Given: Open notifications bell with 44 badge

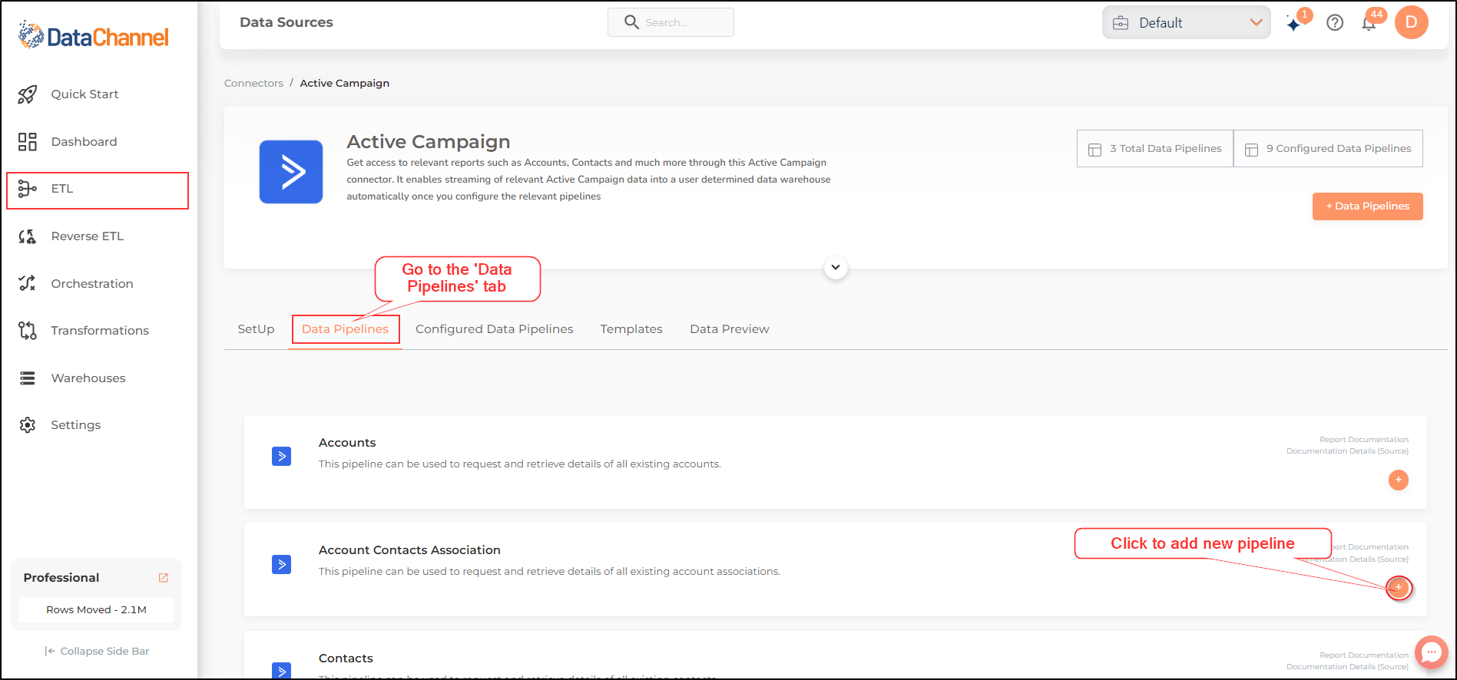Looking at the screenshot, I should 1369,22.
